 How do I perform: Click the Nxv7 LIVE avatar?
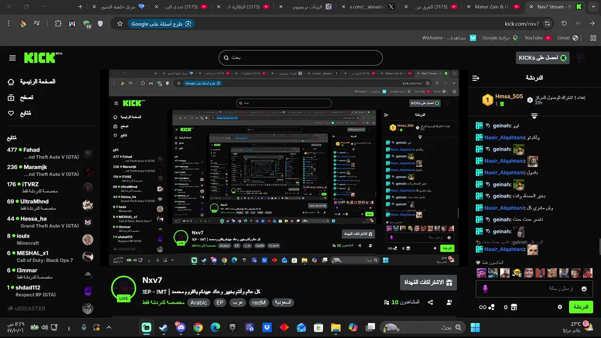[x=123, y=289]
